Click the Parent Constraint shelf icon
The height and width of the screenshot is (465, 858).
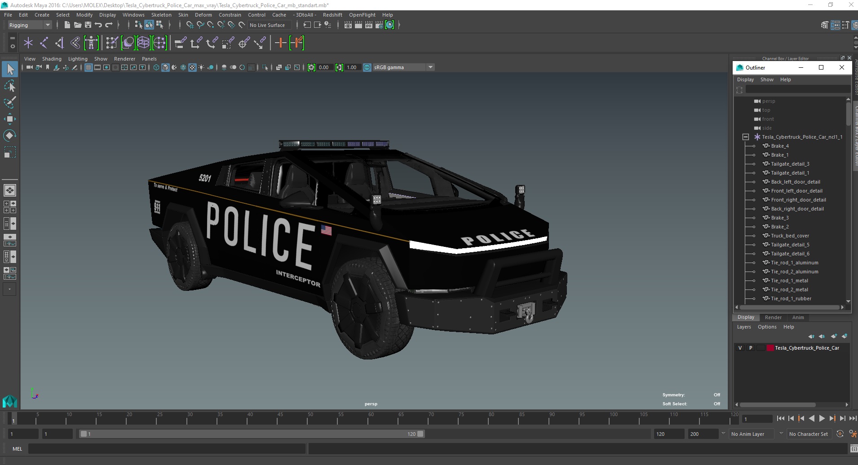click(x=180, y=43)
